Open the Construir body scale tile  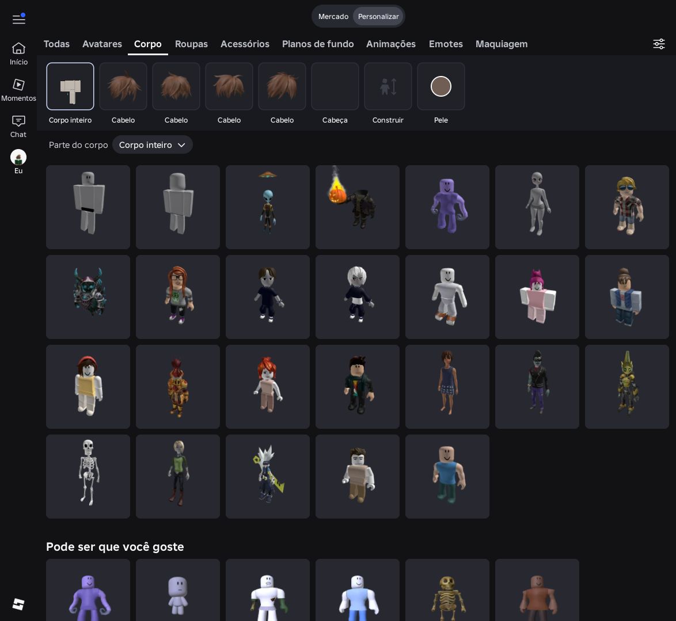point(388,86)
